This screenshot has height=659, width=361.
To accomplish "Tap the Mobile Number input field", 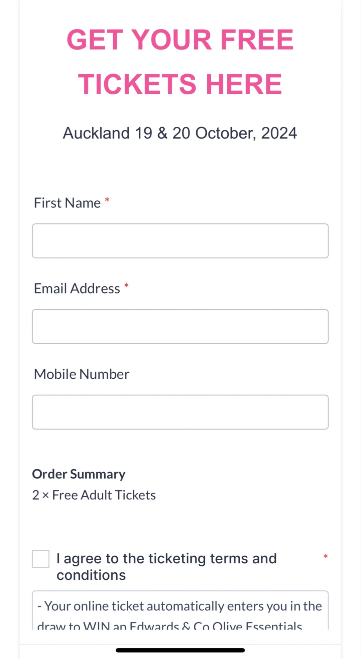I will pos(180,412).
